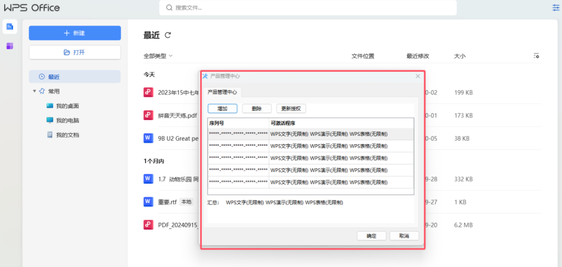Collapse the 常用 tree section
Screen dimensions: 562x267
(34, 91)
